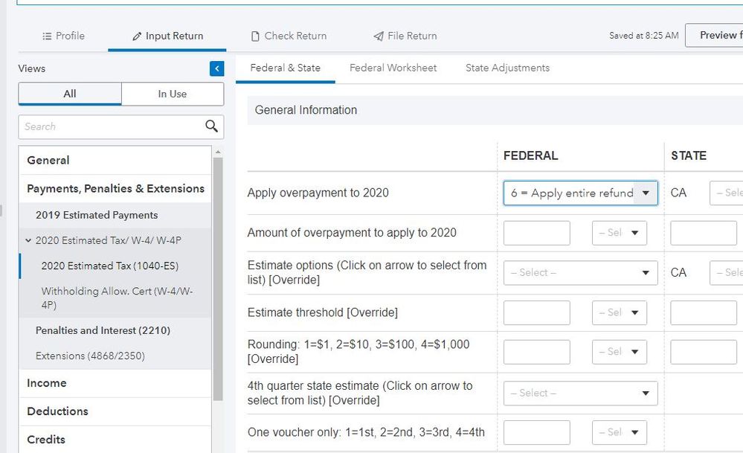
Task: Open the Apply overpayment to 2020 federal dropdown
Action: [x=580, y=193]
